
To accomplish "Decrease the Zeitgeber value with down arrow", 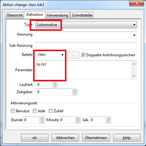I will pos(75,94).
